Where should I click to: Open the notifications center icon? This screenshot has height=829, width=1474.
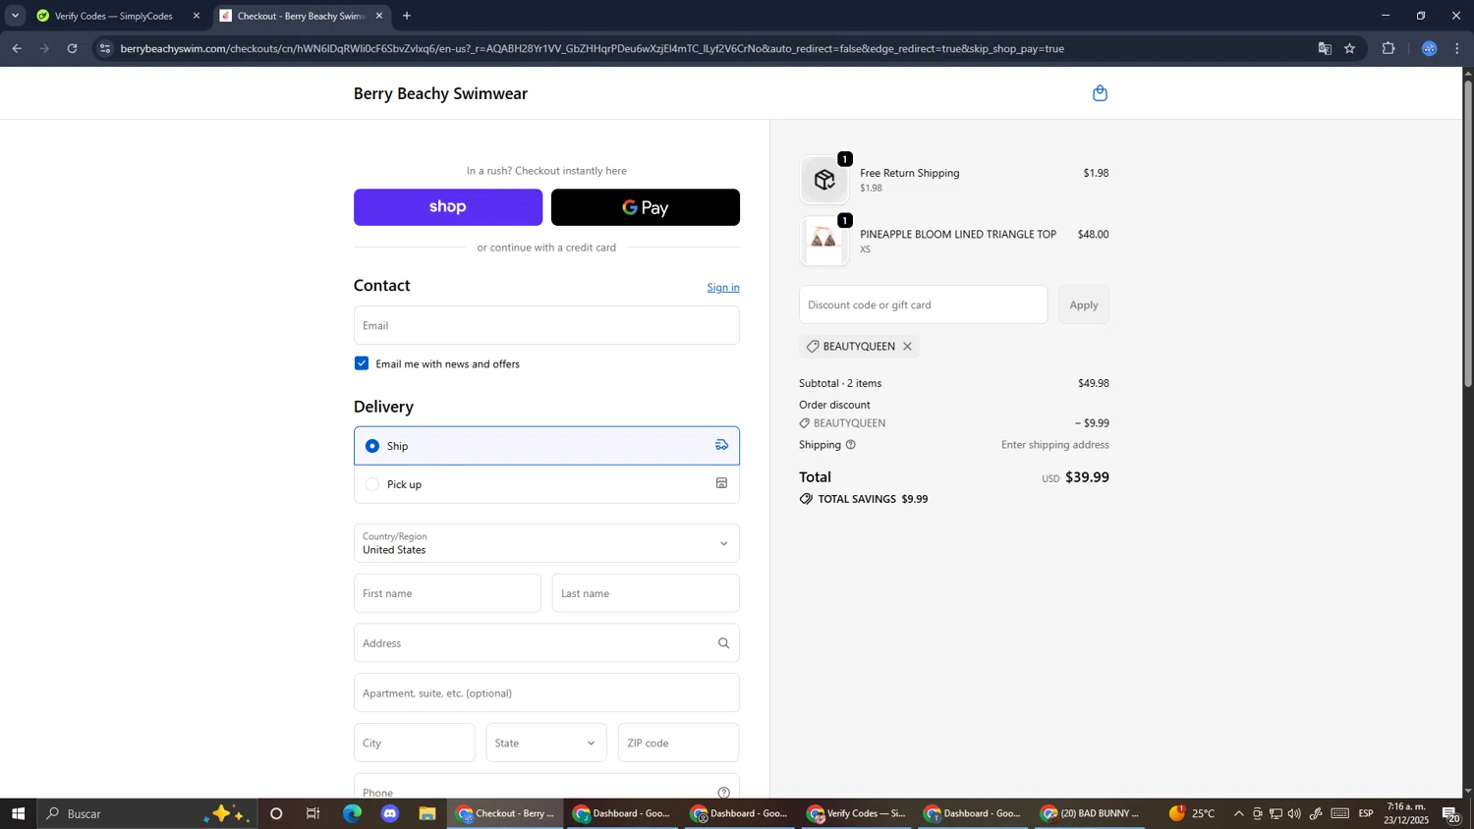(1451, 813)
